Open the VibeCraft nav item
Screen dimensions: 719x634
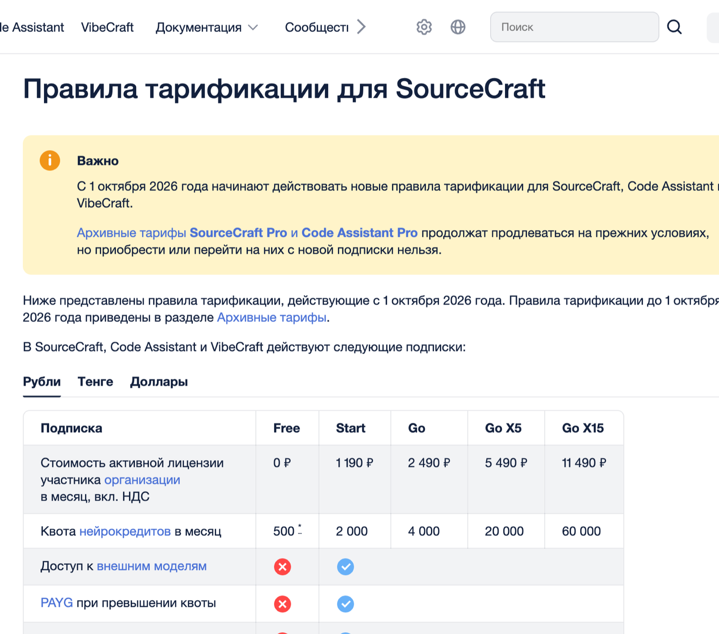[x=107, y=27]
